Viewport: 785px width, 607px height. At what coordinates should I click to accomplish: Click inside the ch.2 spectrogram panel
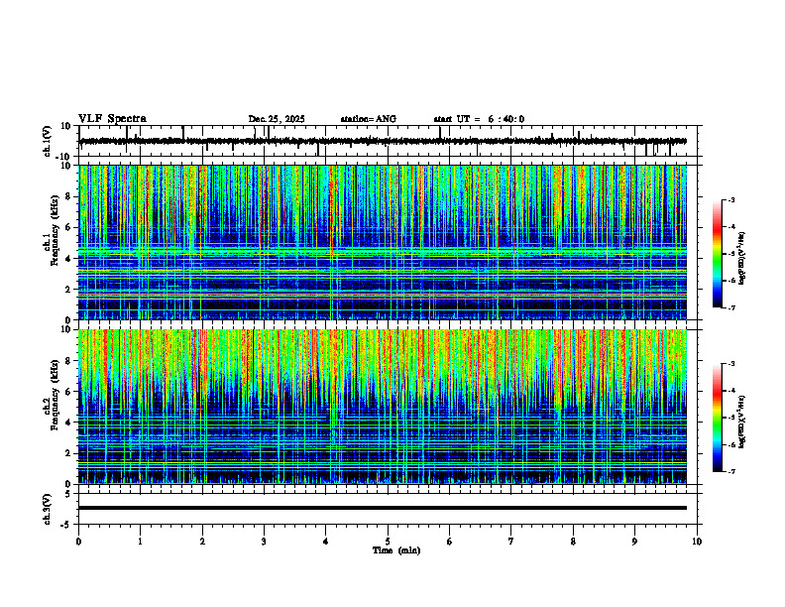point(383,407)
